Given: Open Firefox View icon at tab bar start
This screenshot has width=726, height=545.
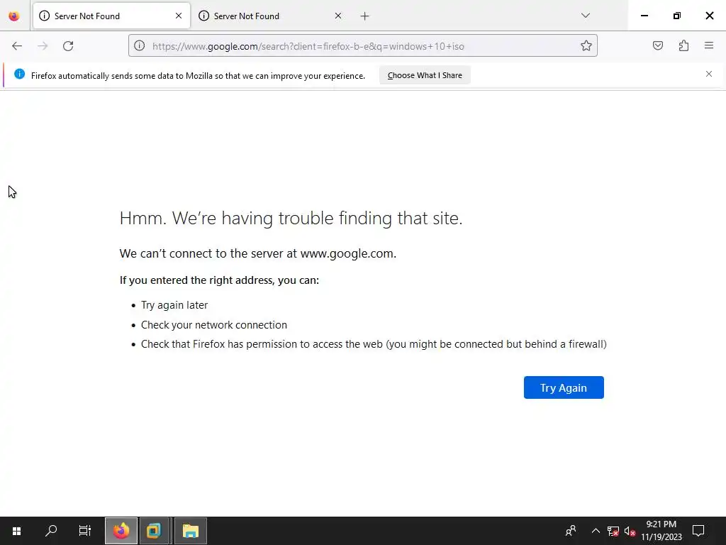Looking at the screenshot, I should click(14, 16).
